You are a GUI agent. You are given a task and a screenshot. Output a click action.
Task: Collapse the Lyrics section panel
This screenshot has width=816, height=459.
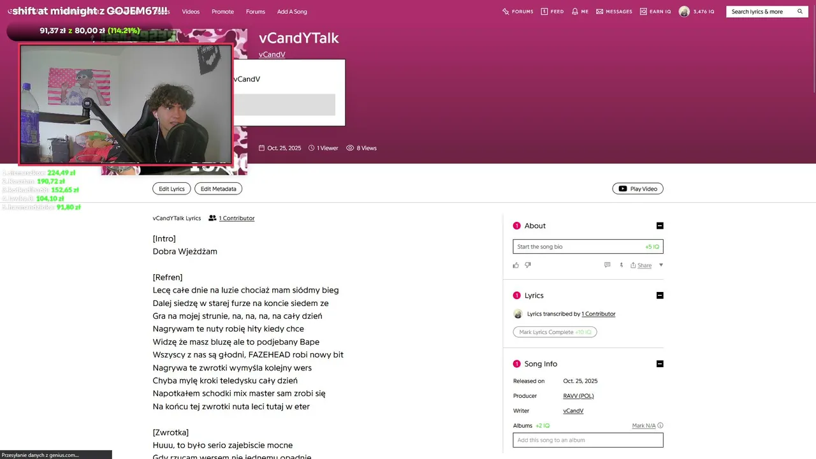pyautogui.click(x=660, y=295)
